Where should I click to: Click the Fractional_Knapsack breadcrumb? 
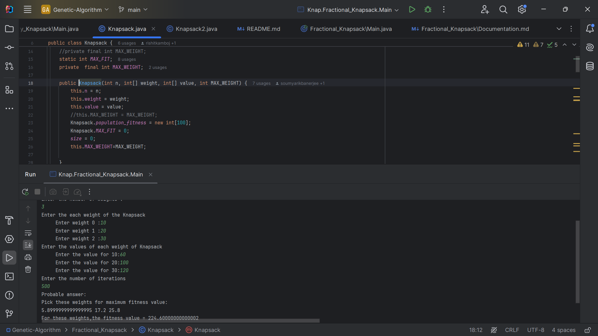click(x=99, y=330)
